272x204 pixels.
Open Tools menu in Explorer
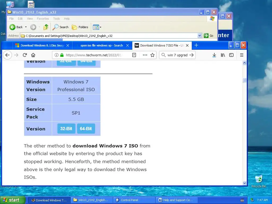56,19
